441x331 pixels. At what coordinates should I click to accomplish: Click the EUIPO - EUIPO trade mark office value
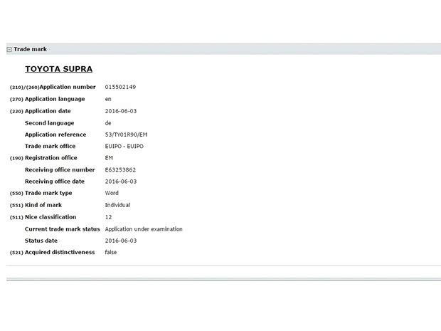coord(124,146)
